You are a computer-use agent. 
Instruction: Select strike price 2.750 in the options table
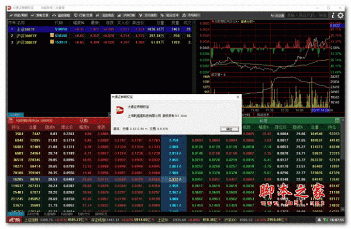[174, 140]
